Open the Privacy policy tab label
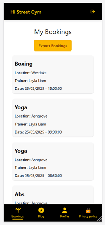The image size is (105, 225). tap(88, 216)
